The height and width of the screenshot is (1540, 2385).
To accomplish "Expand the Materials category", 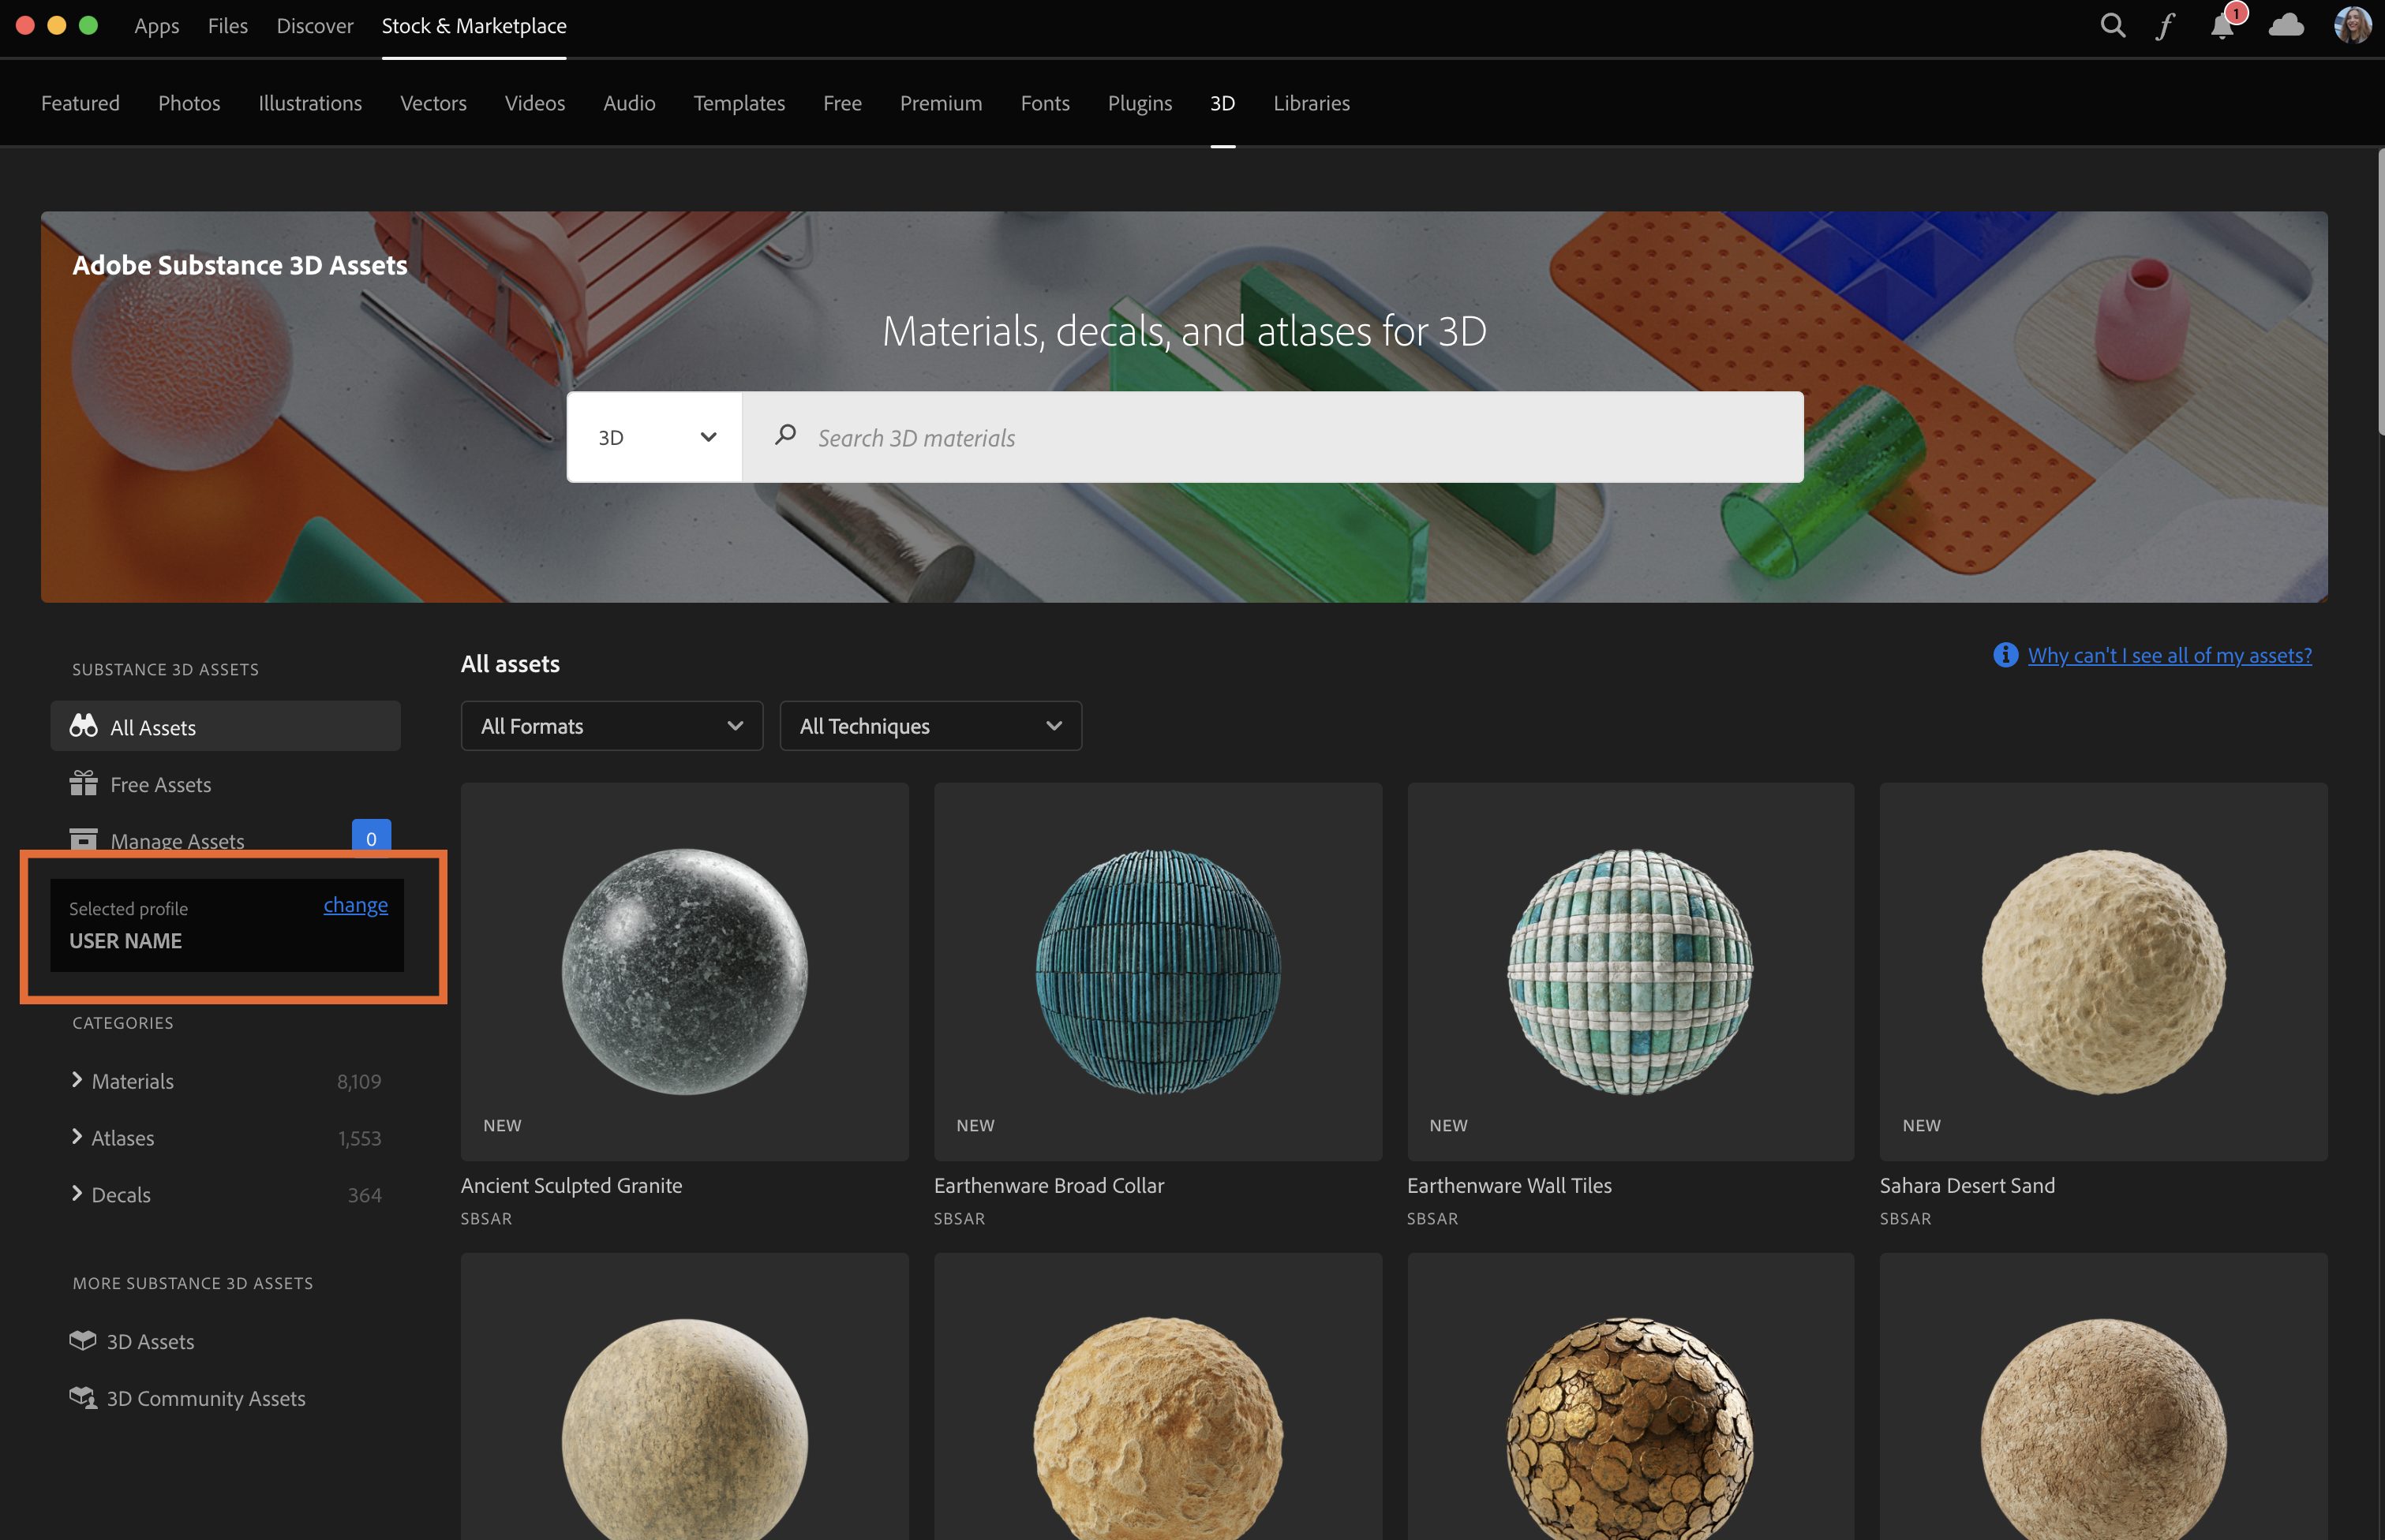I will point(77,1080).
